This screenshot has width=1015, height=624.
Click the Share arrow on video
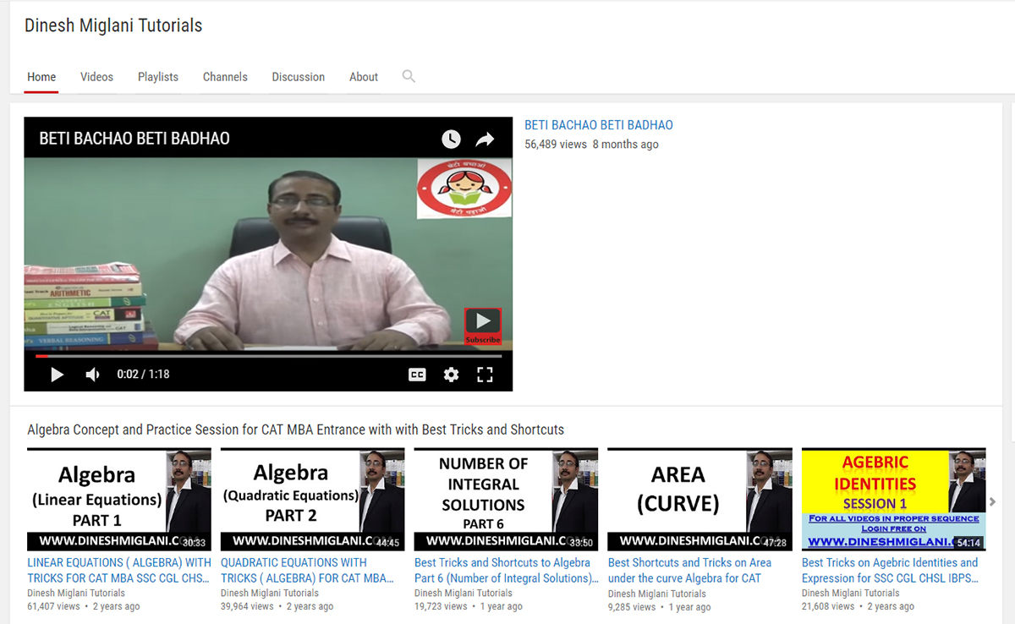point(485,139)
